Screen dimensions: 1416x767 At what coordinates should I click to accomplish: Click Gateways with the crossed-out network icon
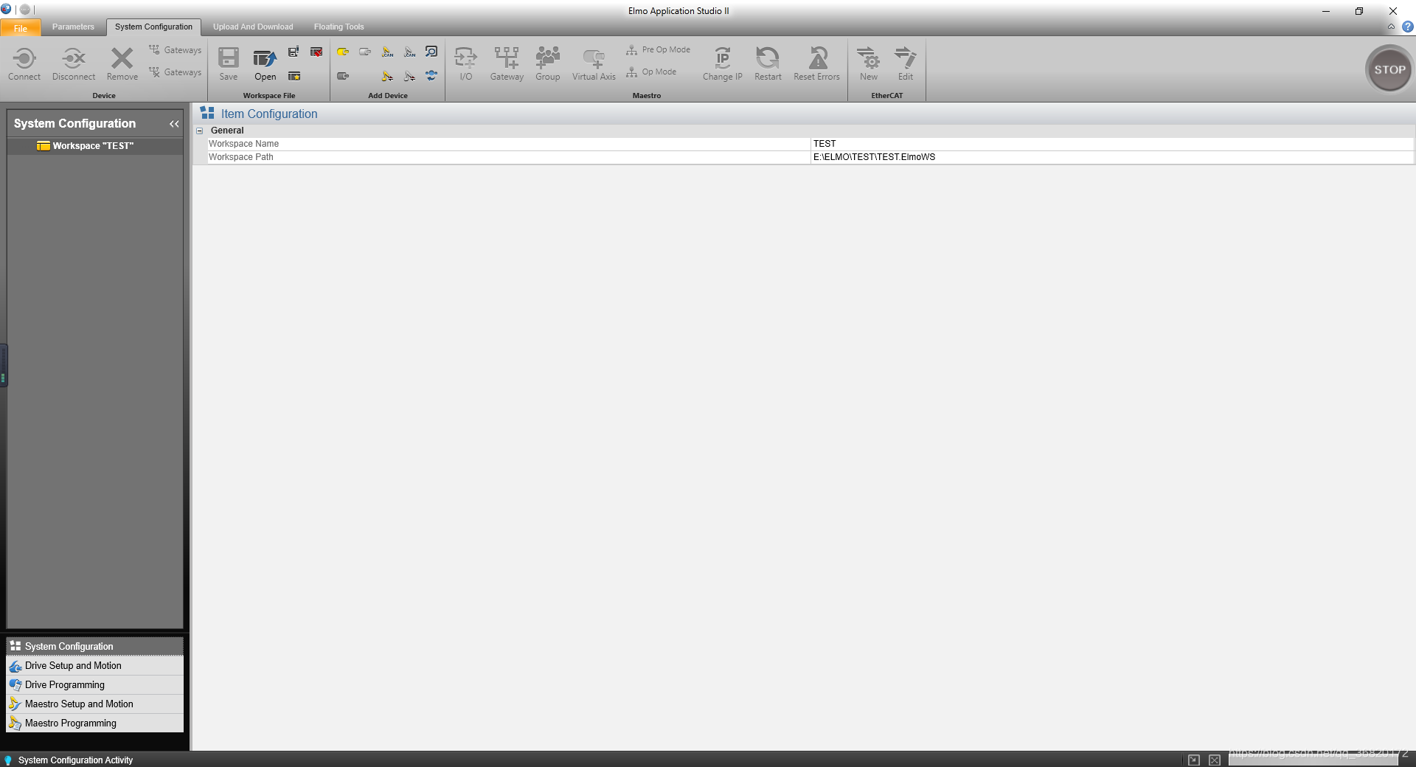(x=175, y=72)
